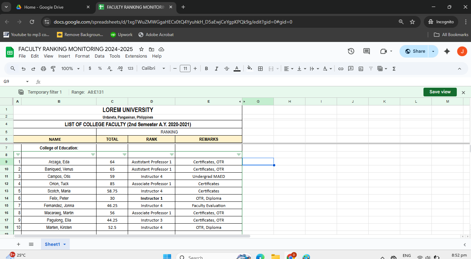Click Insert comment icon in toolbar

[351, 69]
